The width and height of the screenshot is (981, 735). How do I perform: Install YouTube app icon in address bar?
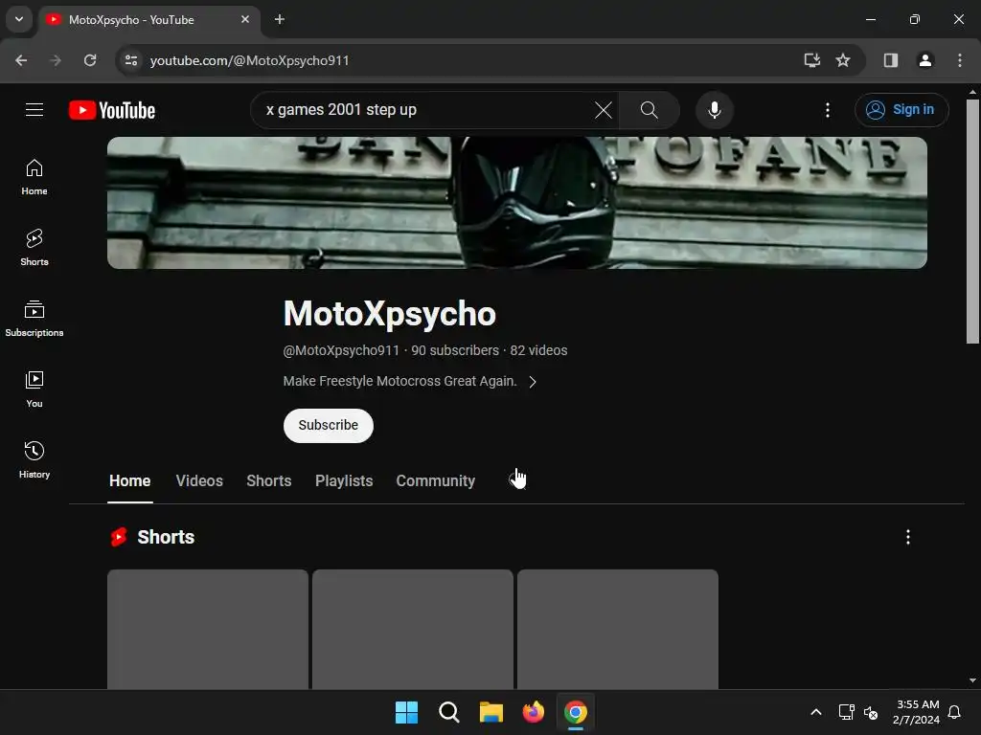(x=811, y=60)
